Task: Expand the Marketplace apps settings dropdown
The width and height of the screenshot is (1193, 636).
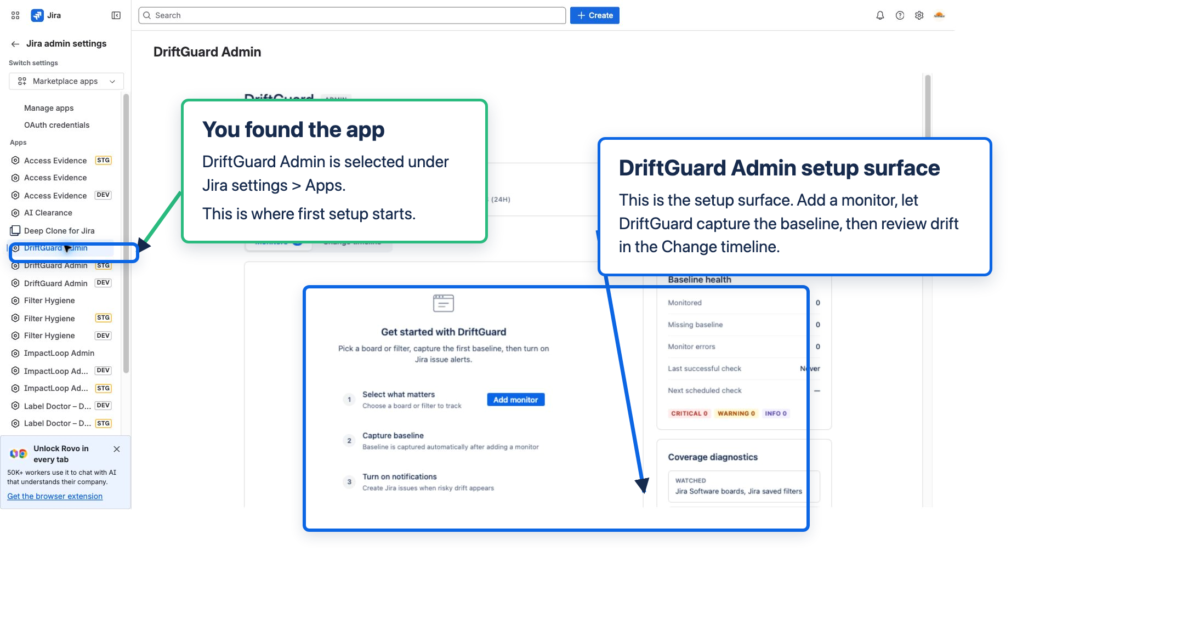Action: [66, 81]
